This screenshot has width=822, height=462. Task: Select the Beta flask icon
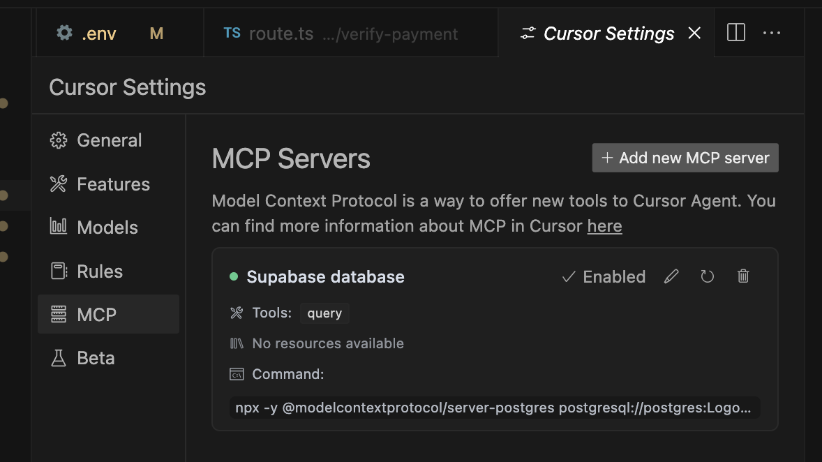pyautogui.click(x=59, y=357)
